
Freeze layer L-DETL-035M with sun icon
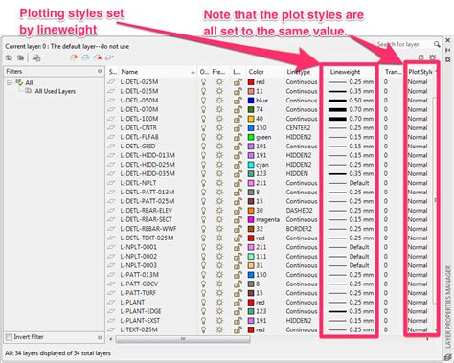point(219,91)
